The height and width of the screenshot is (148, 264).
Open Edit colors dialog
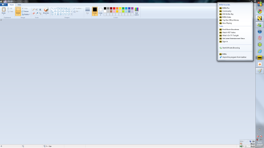click(x=137, y=12)
